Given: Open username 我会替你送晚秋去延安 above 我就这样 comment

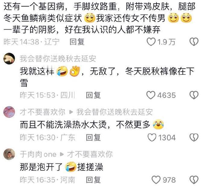Looking at the screenshot, I should (x=58, y=59).
